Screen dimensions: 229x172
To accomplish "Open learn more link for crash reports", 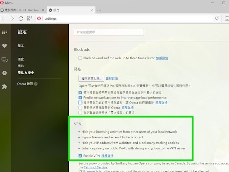I will (x=127, y=108).
